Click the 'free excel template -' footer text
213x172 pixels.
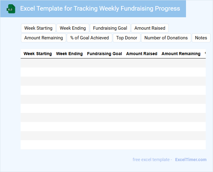[x=152, y=160]
